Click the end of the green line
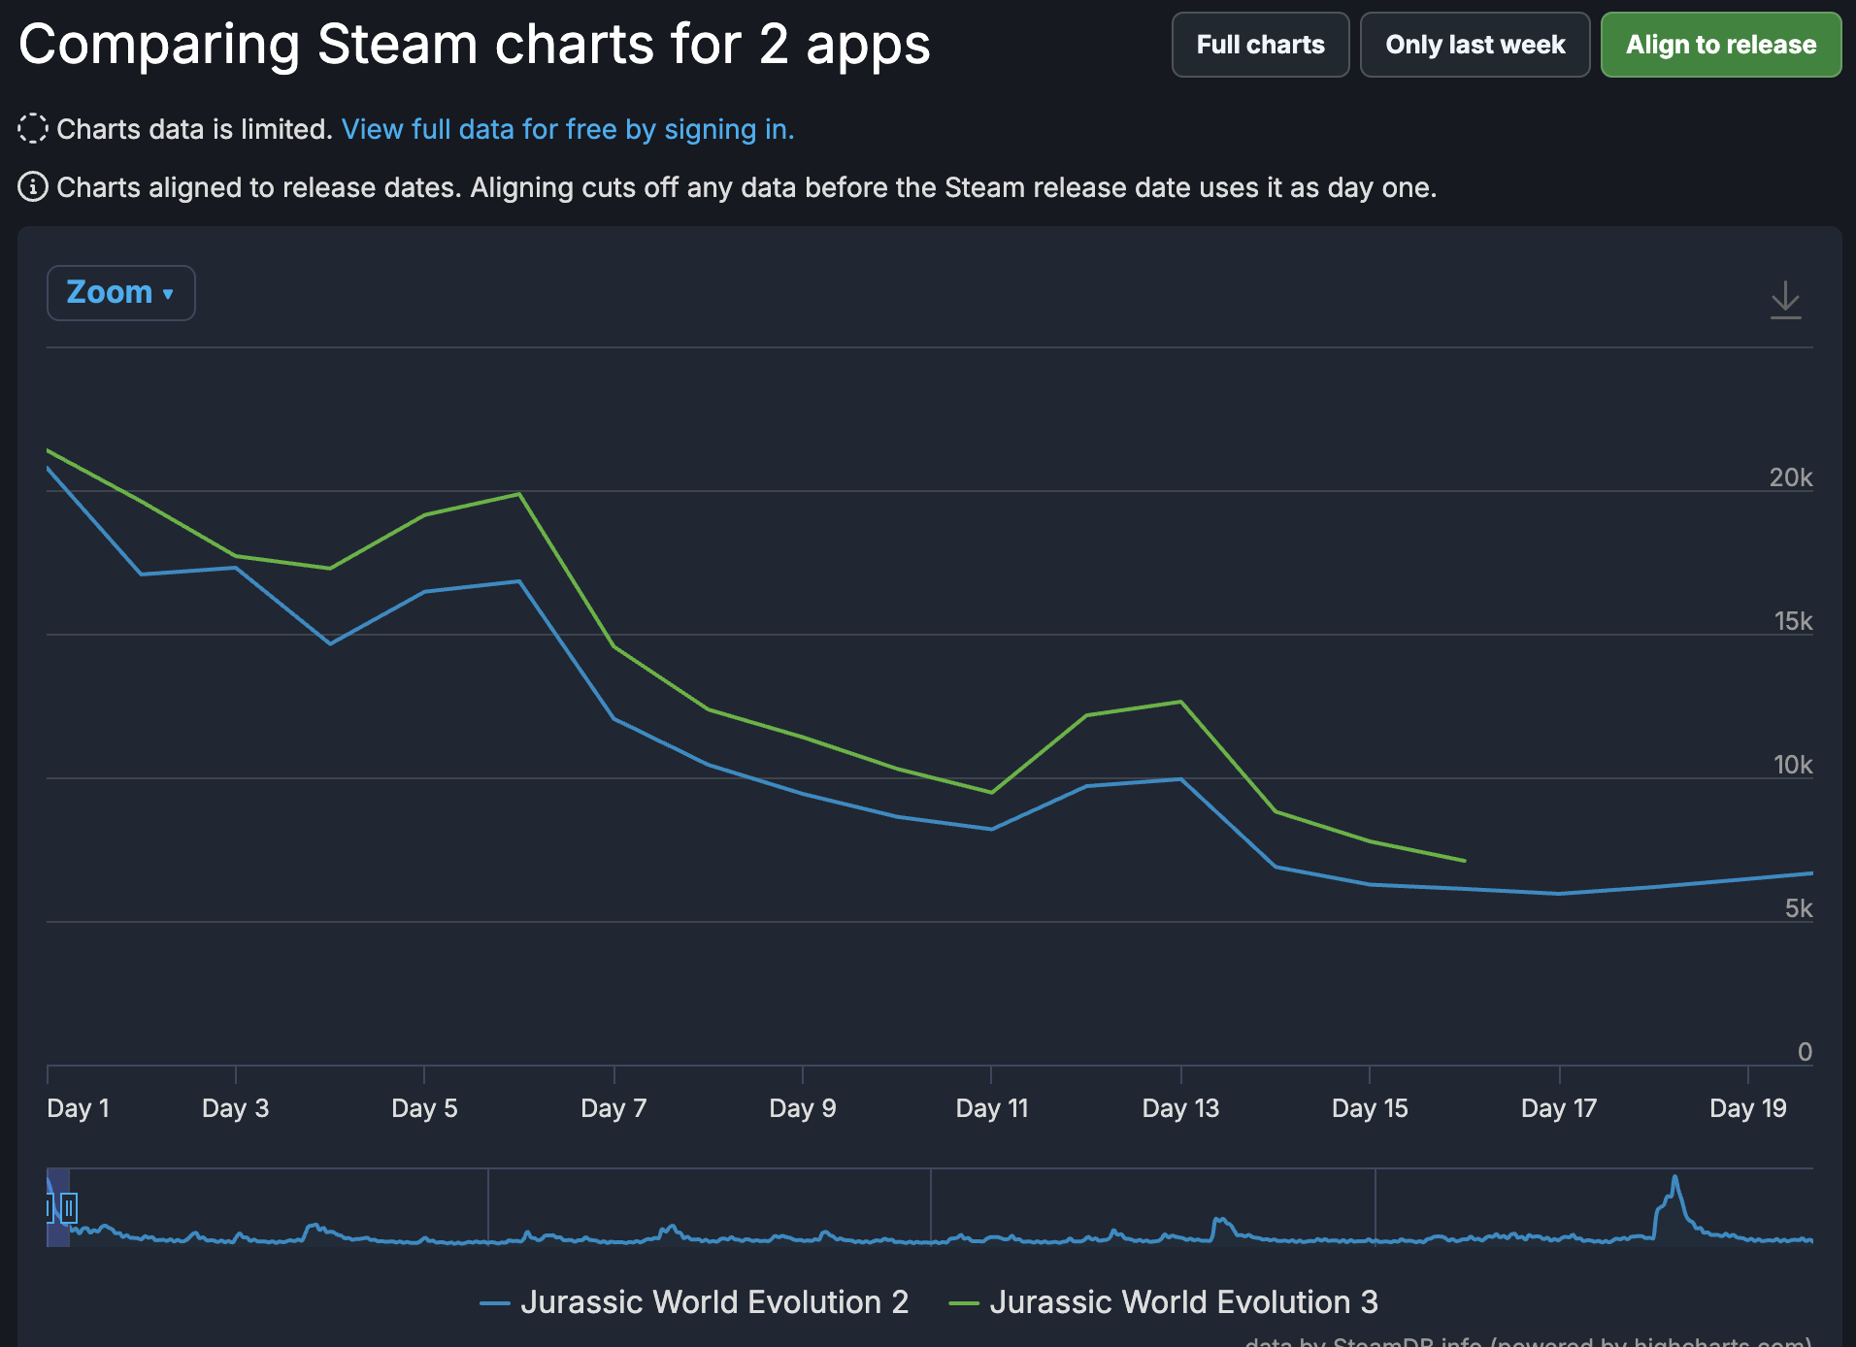 [x=1464, y=861]
